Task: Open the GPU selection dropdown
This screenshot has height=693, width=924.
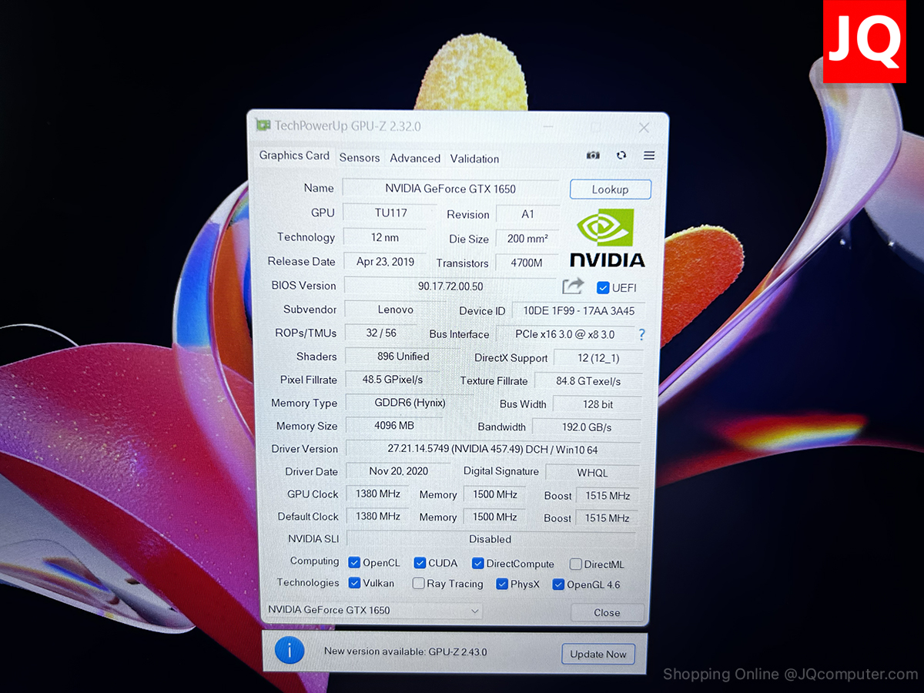Action: [373, 611]
